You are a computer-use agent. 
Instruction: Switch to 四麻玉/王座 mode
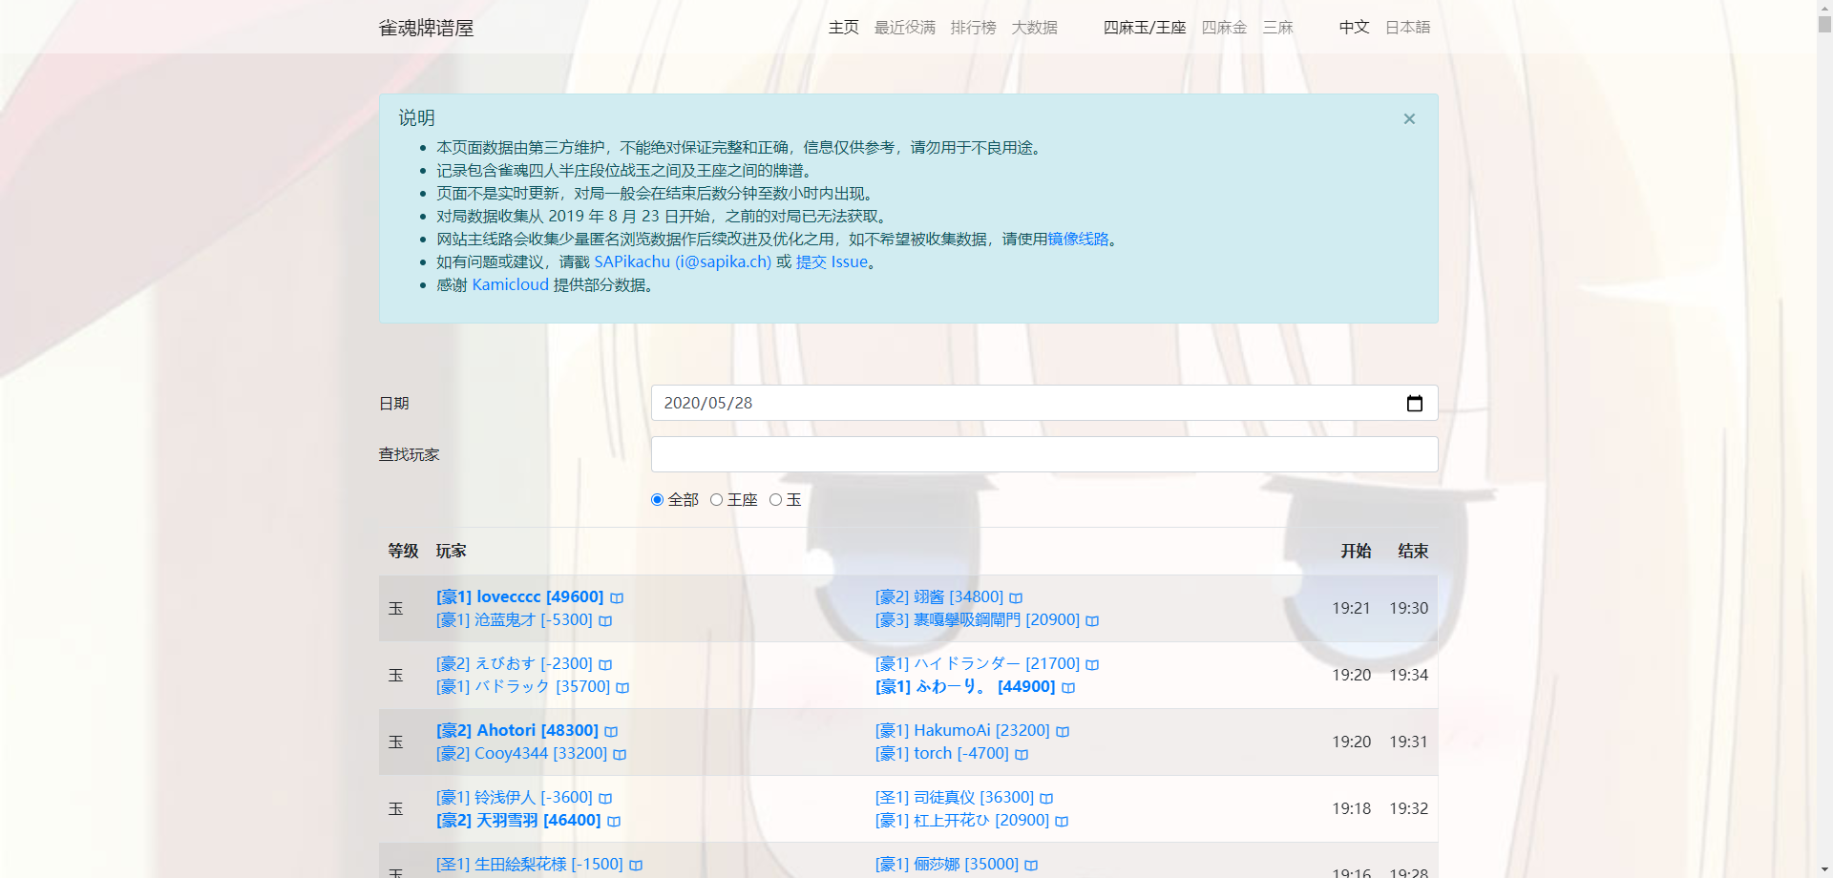1145,28
